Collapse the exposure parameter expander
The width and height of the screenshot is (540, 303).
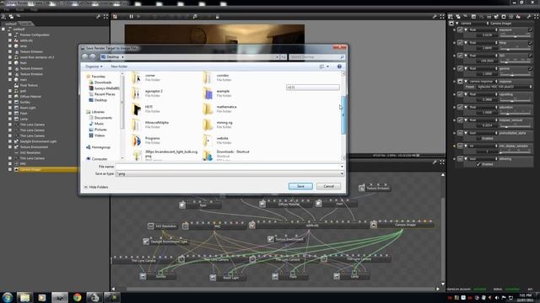click(x=466, y=30)
